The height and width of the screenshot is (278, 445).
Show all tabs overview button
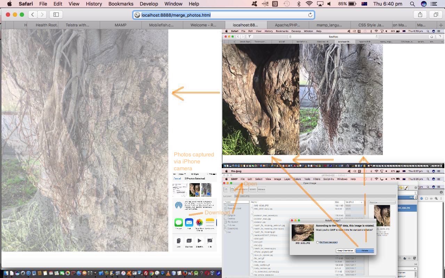436,15
